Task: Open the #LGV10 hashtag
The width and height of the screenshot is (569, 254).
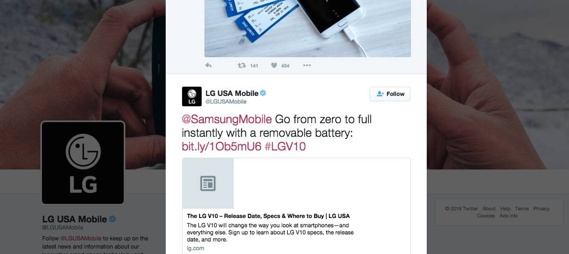Action: [285, 147]
